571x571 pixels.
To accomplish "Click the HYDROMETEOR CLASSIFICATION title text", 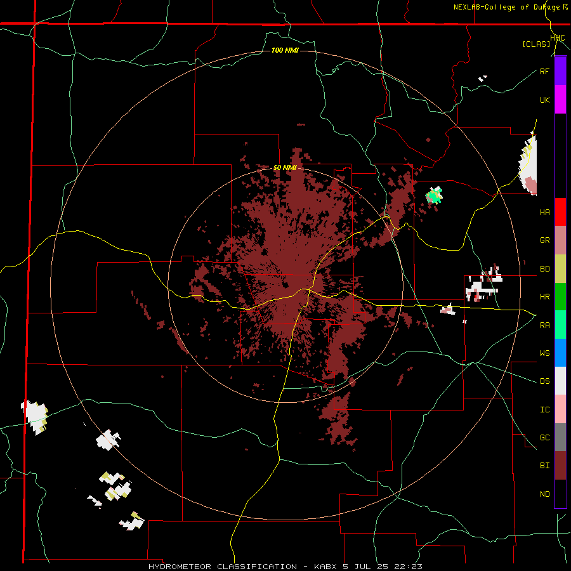I will pos(223,567).
